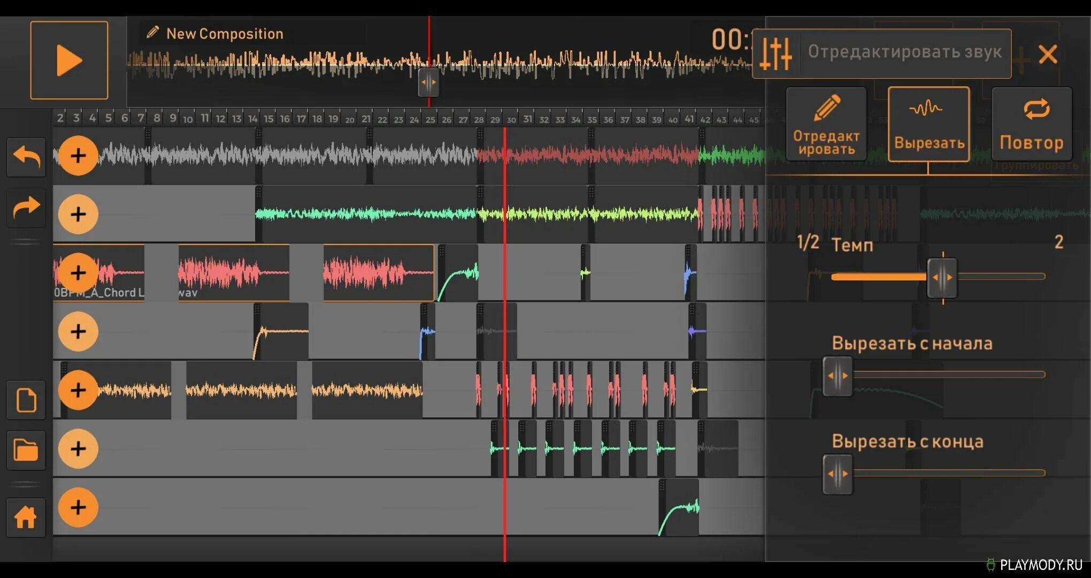Select the Вырезать tab
This screenshot has width=1091, height=578.
tap(929, 124)
